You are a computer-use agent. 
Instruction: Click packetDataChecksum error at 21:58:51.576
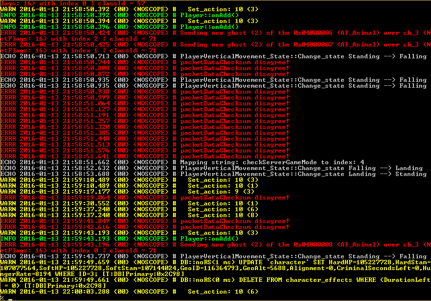point(145,150)
